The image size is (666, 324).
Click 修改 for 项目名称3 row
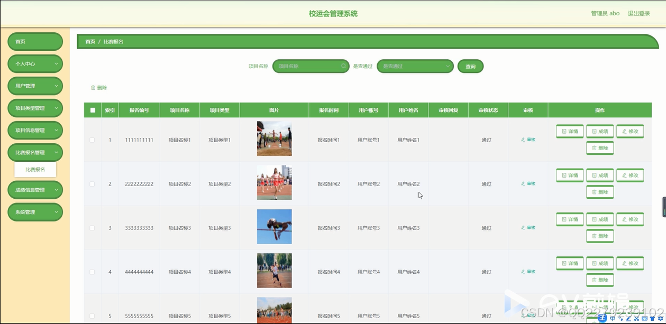[x=630, y=219]
